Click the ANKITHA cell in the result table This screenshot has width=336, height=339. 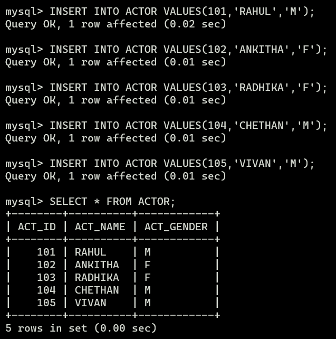click(97, 265)
